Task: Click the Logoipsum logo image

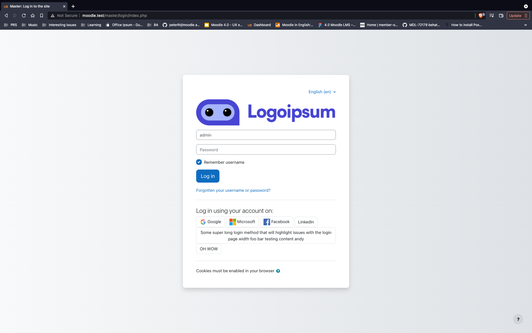Action: point(266,112)
